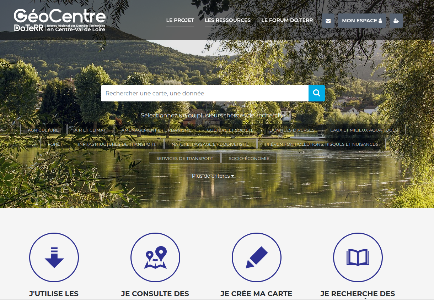Select Eaux et Milieux Aquatiques theme
The height and width of the screenshot is (300, 434).
tap(364, 130)
